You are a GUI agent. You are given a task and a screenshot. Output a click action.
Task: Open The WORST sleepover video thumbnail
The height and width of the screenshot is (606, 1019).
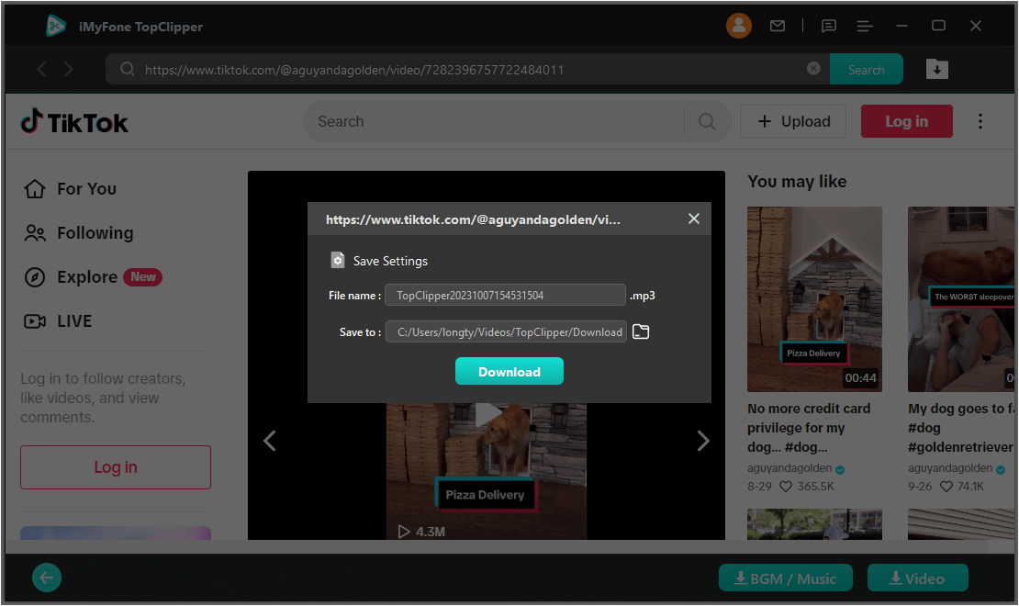(x=962, y=299)
